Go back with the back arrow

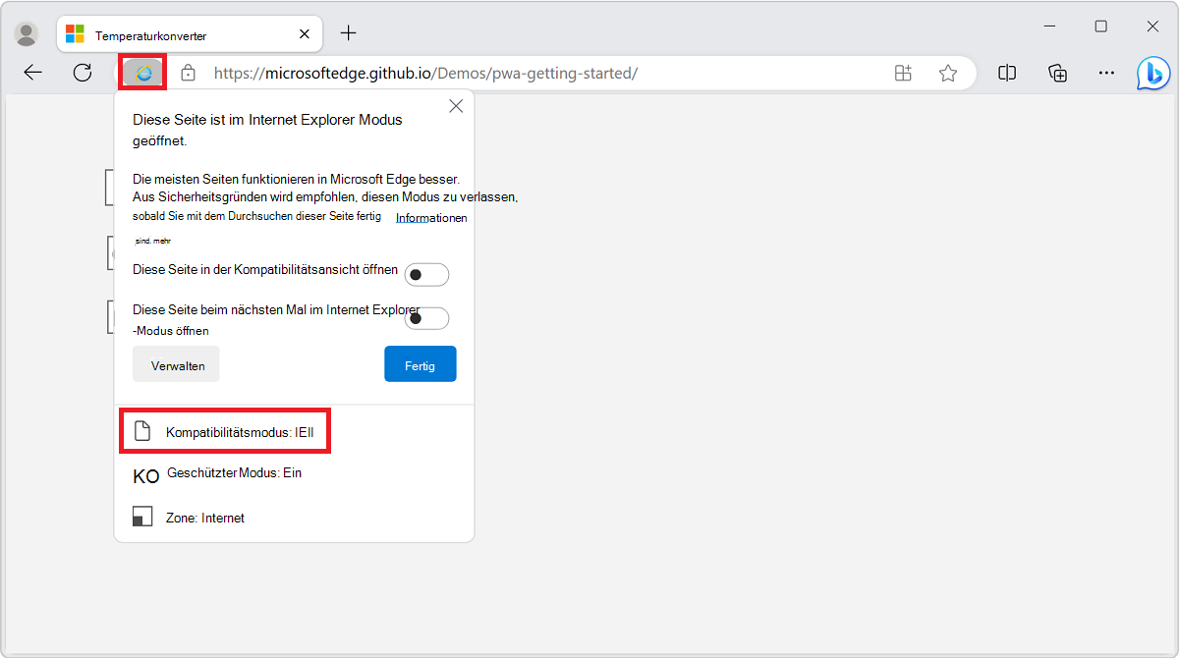tap(33, 73)
